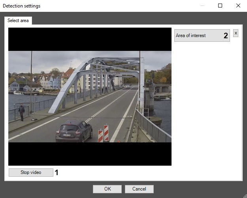Click the Detection settings title bar text
The height and width of the screenshot is (198, 247).
(22, 6)
